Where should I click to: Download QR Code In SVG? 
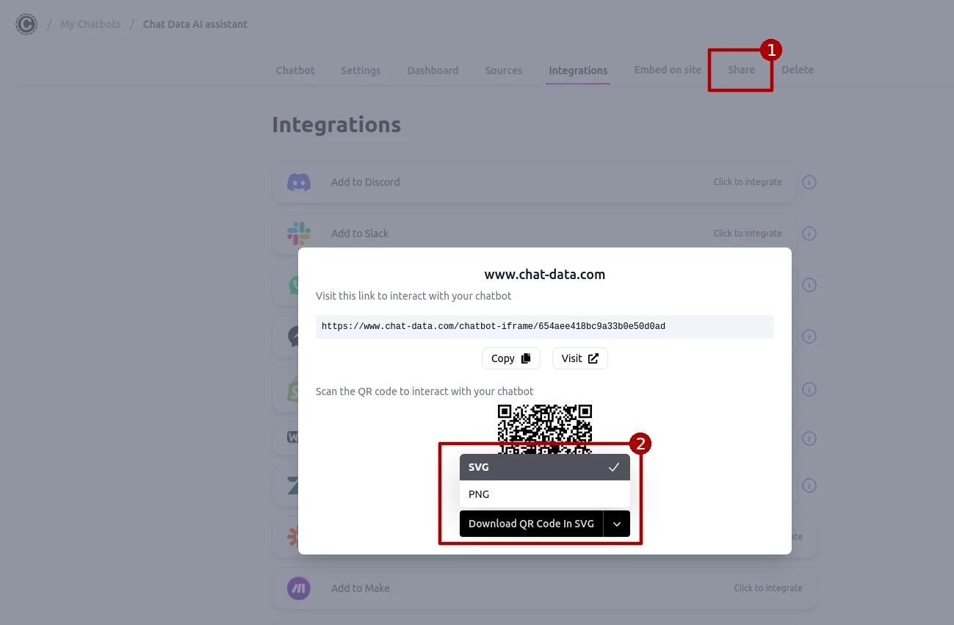click(531, 524)
